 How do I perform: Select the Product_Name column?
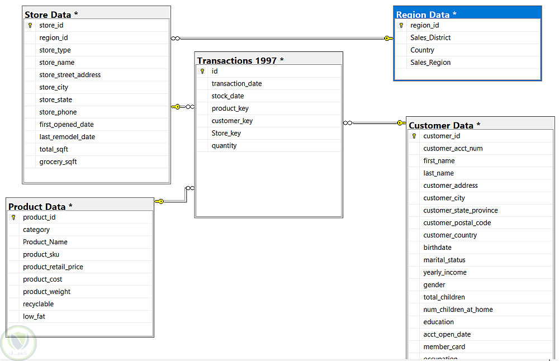(x=80, y=242)
